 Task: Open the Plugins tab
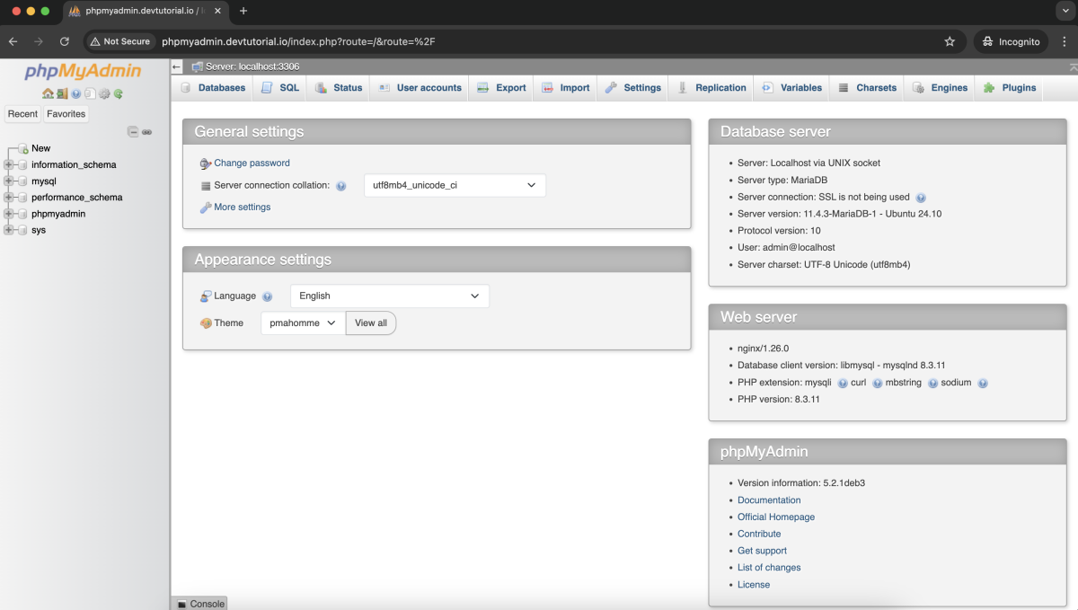pos(1010,88)
